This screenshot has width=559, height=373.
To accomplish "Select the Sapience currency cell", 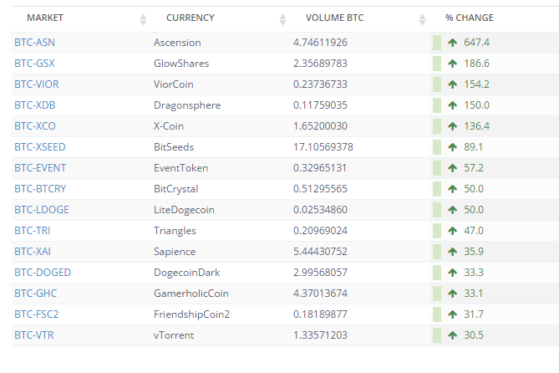I will pyautogui.click(x=175, y=252).
